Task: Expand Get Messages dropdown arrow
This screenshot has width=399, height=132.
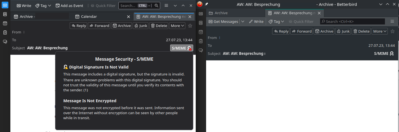Action: tap(243, 21)
